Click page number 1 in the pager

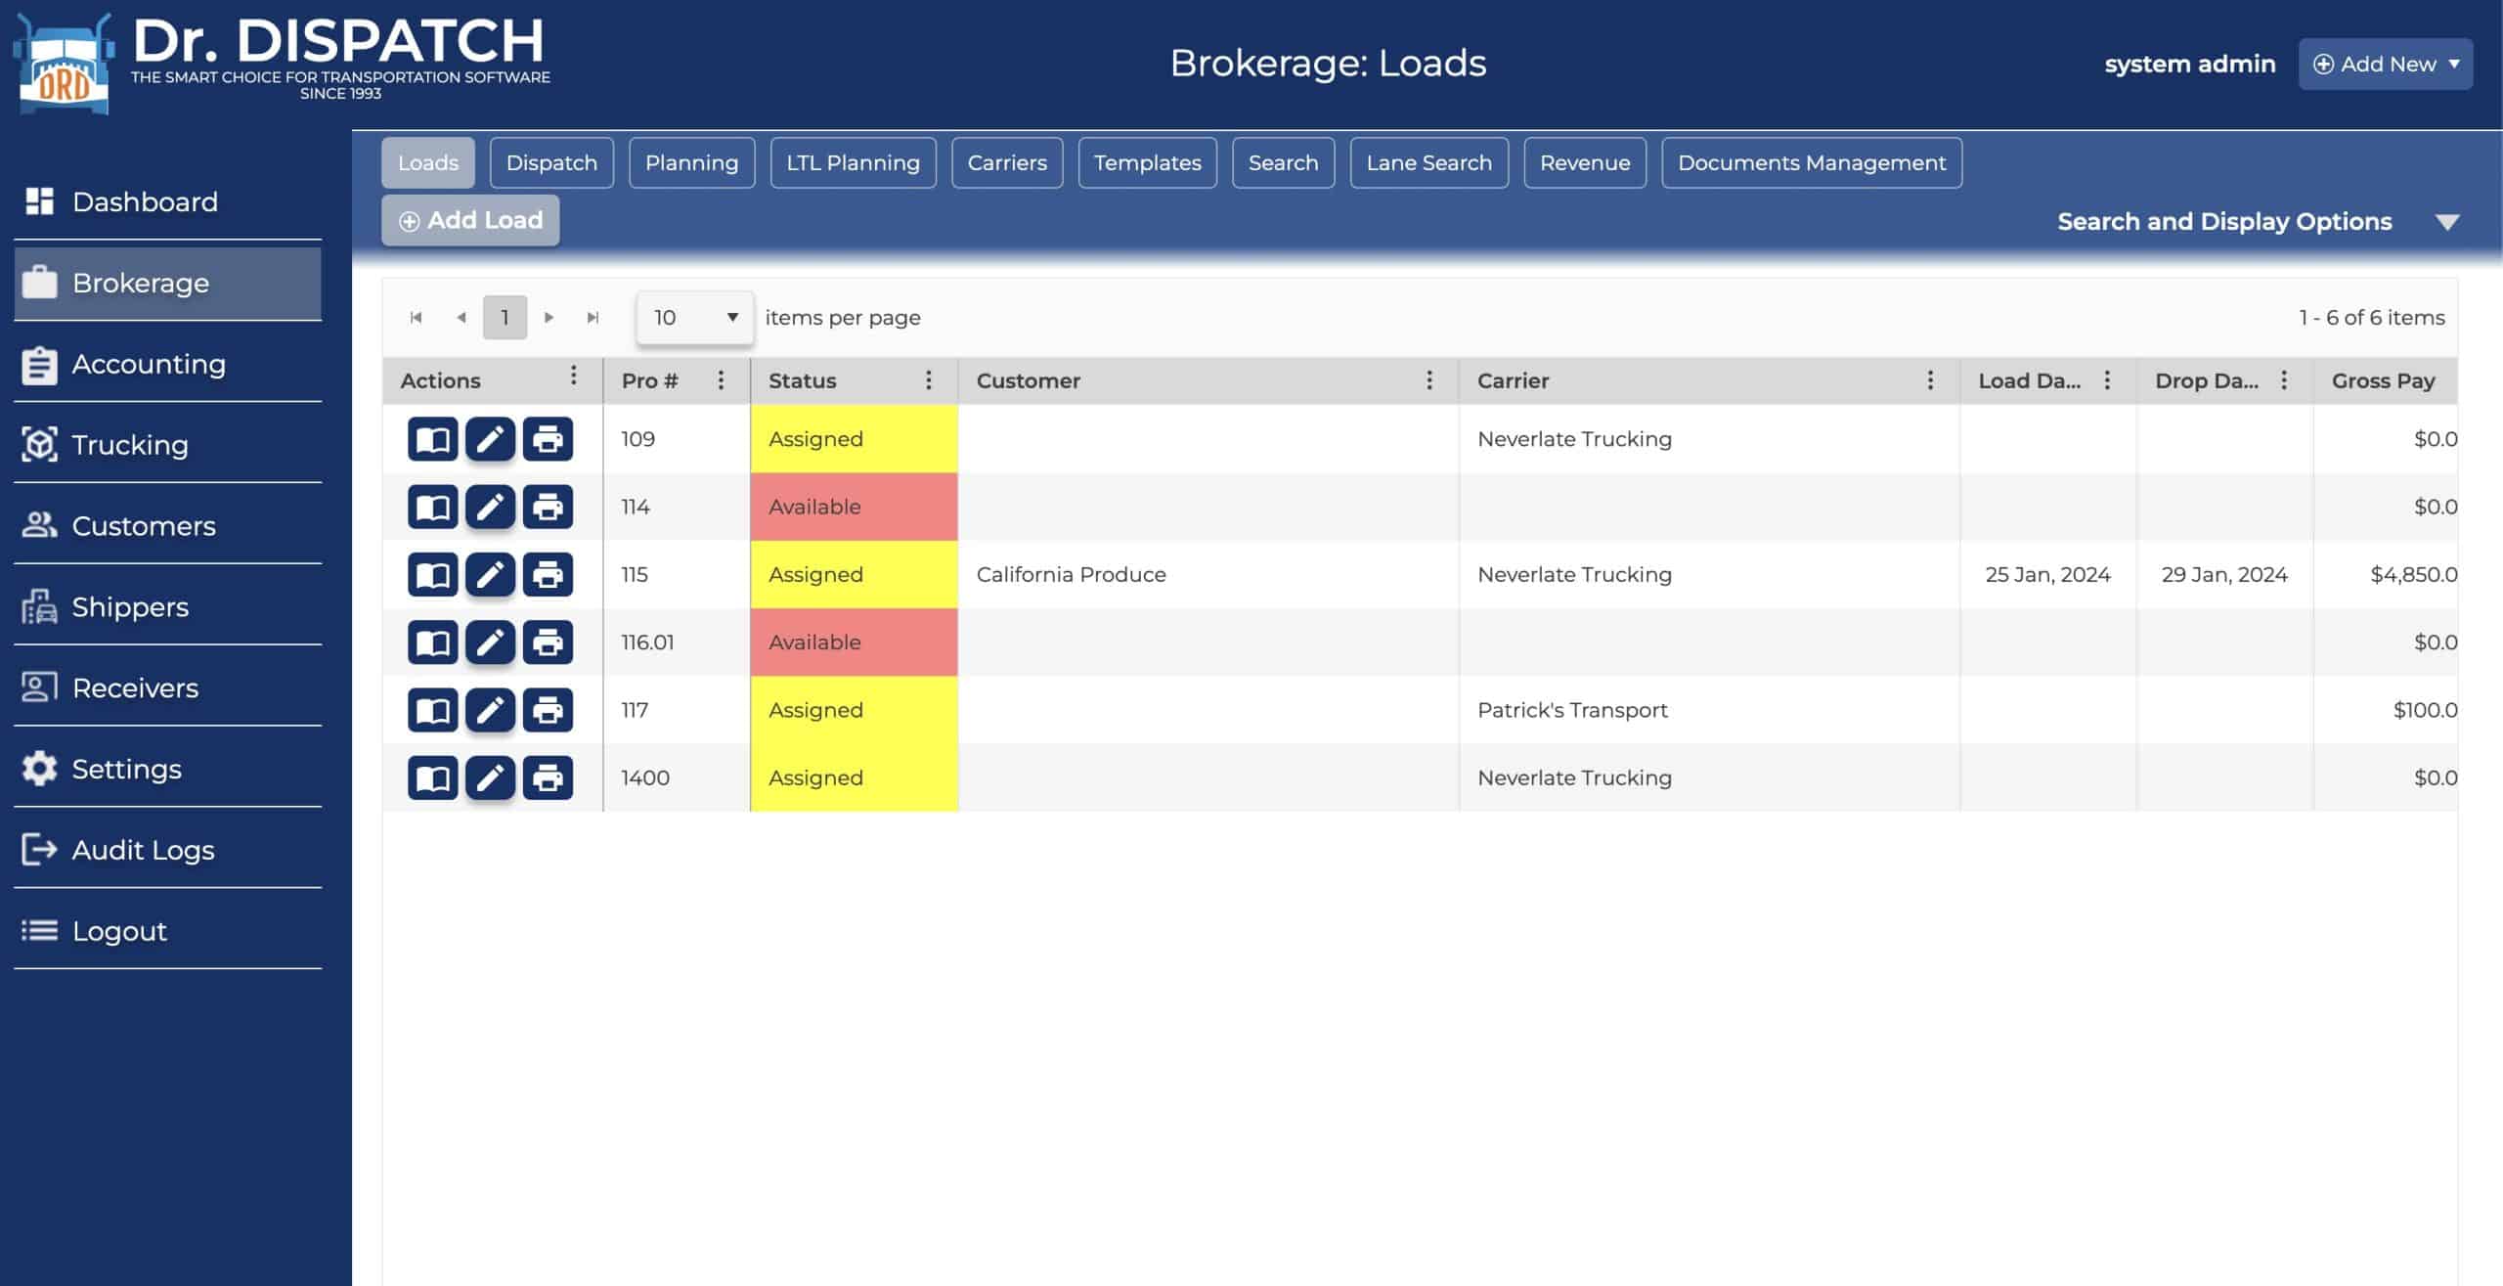[505, 318]
